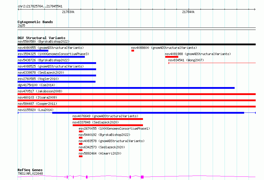
Task: Click the Cytogenetic Bands track heading
Action: (35, 22)
